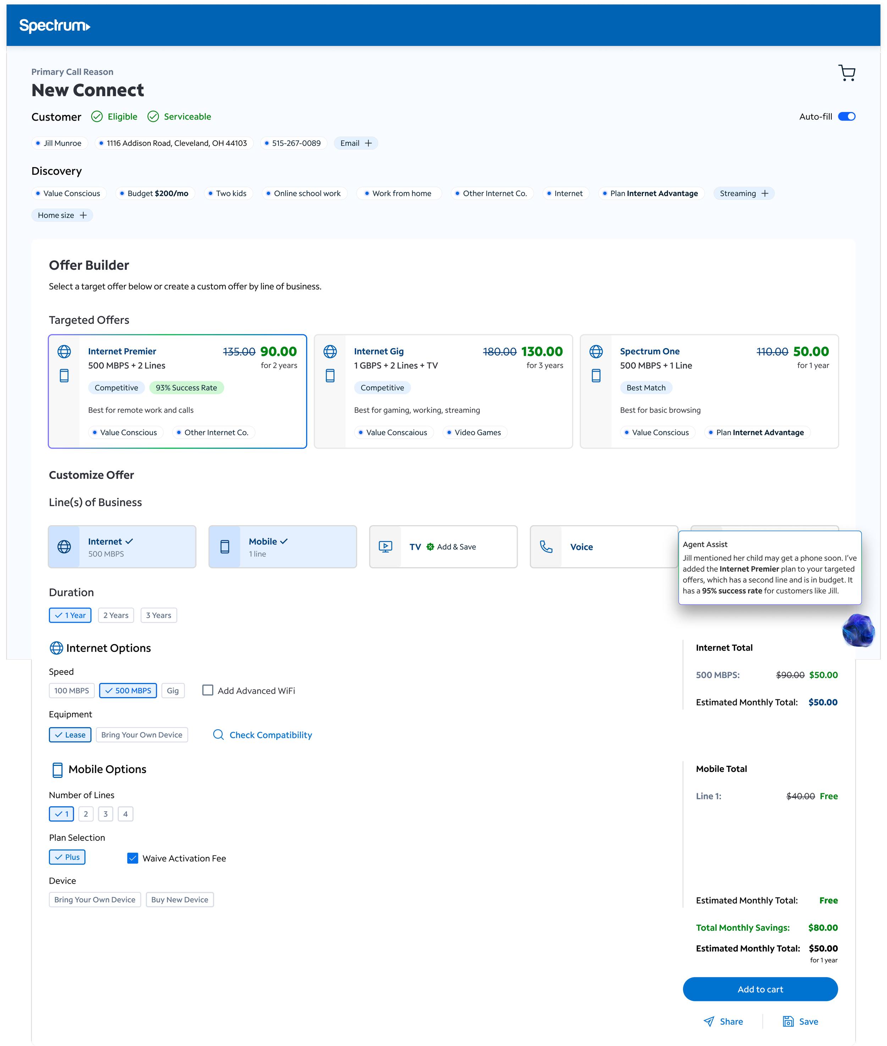Viewport: 887px width, 1046px height.
Task: Click the globe icon on Internet Gig card
Action: point(330,351)
